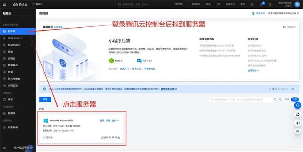Viewport: 303px width, 152px height.
Task: Open 开发者社区 link
Action: point(150,69)
